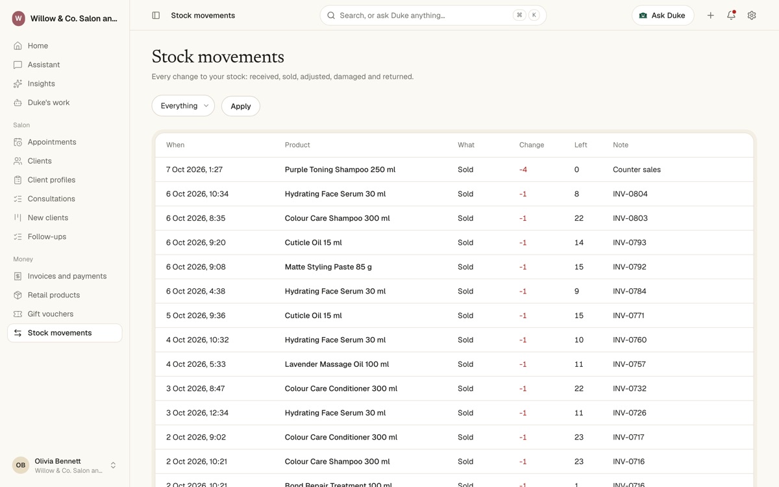Click the Apply button

[241, 106]
